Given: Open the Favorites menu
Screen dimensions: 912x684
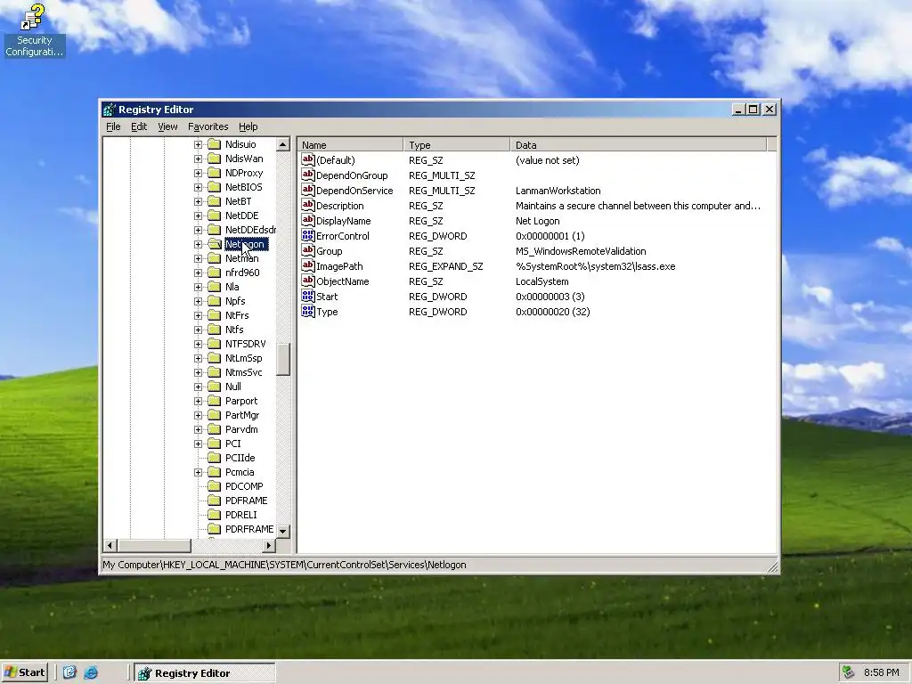Looking at the screenshot, I should (x=208, y=126).
